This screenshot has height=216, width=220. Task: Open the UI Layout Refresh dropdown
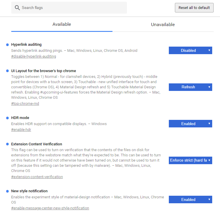pyautogui.click(x=190, y=87)
